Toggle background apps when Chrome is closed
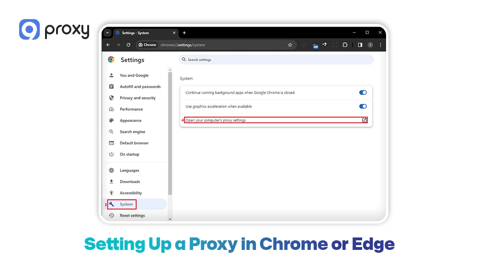The width and height of the screenshot is (479, 269). (x=363, y=93)
